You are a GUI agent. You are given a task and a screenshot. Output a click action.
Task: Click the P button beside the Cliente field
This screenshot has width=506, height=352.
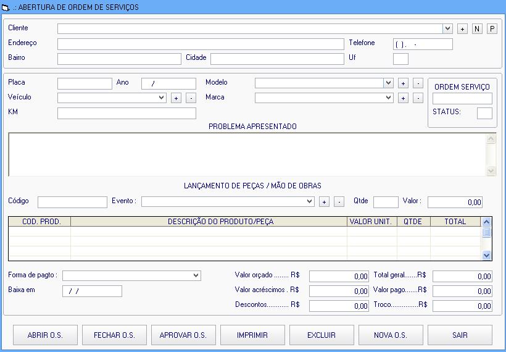tap(492, 29)
